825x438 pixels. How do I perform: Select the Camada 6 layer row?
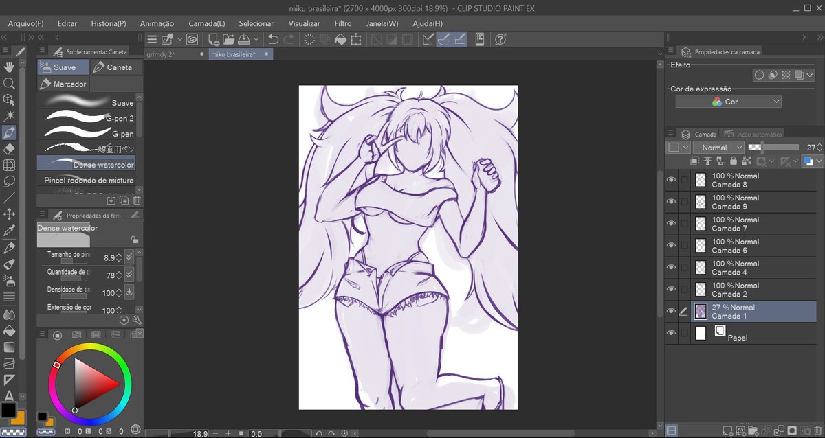click(x=753, y=246)
